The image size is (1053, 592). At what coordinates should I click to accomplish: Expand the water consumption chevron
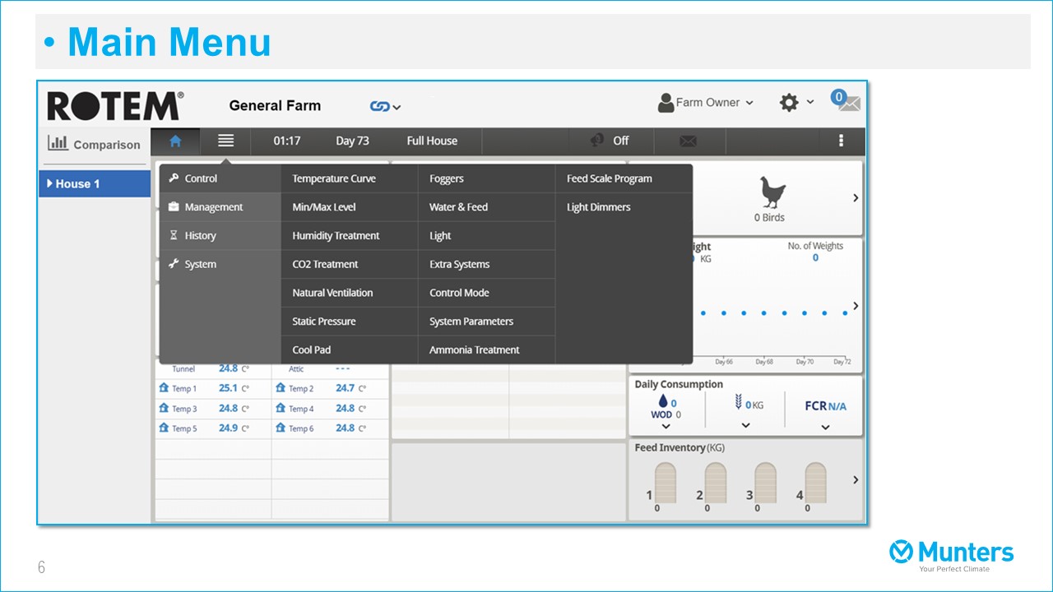point(666,426)
